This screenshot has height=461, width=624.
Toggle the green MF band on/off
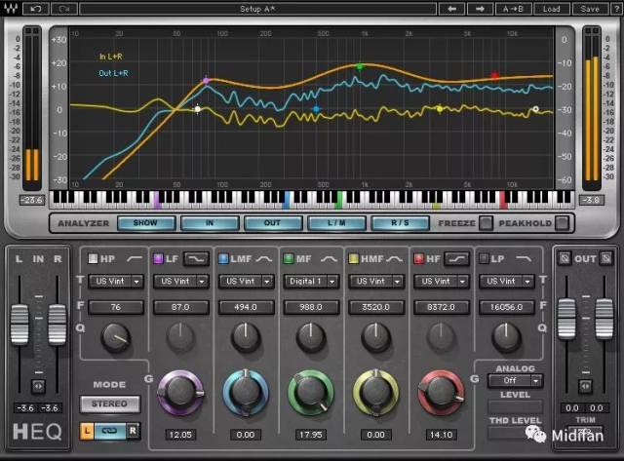point(289,259)
